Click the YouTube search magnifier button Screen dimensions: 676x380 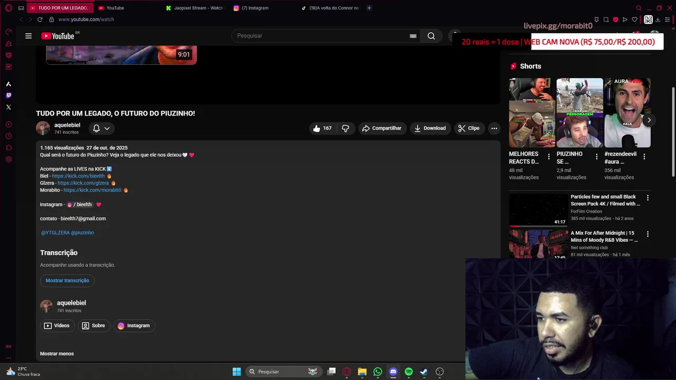coord(431,36)
